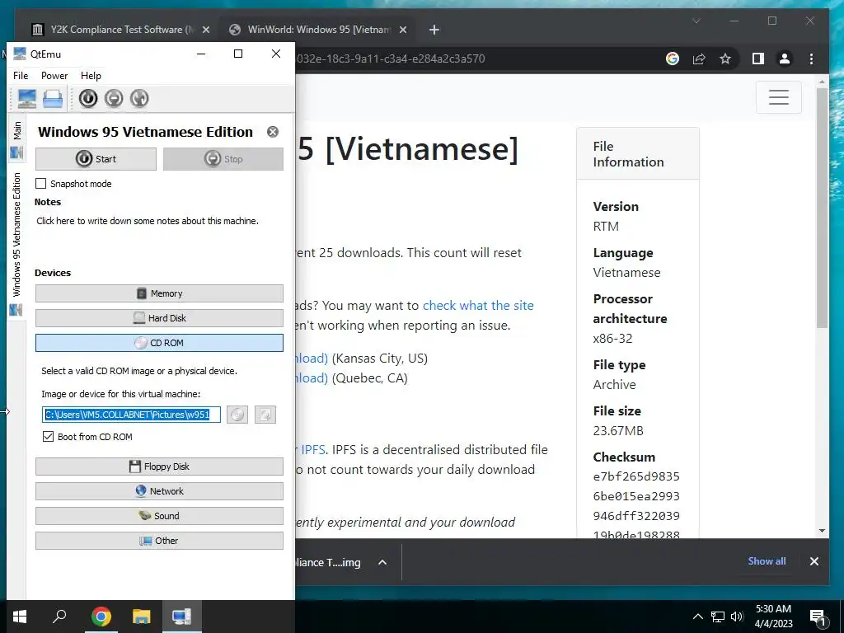This screenshot has height=633, width=844.
Task: Open Windows taskbar search
Action: coord(59,617)
